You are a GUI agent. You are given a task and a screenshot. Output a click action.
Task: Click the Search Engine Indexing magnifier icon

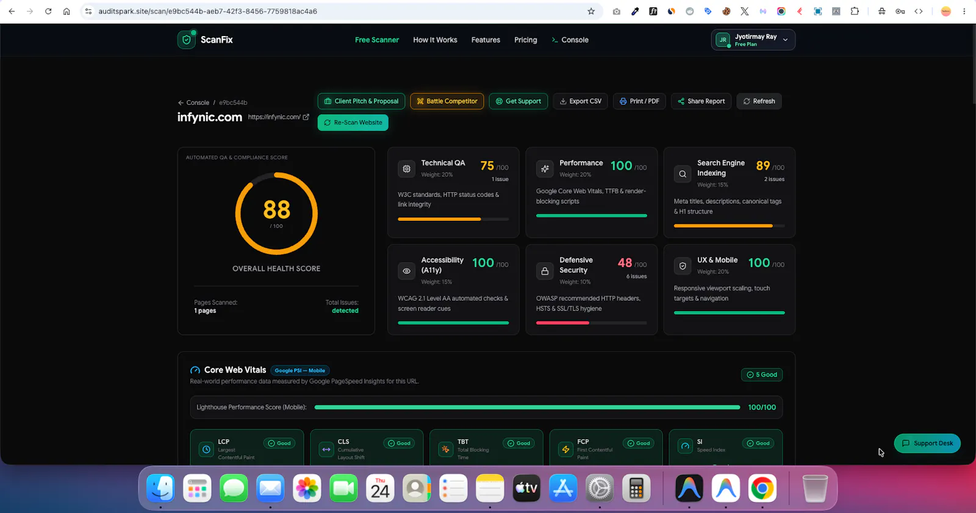pos(683,174)
